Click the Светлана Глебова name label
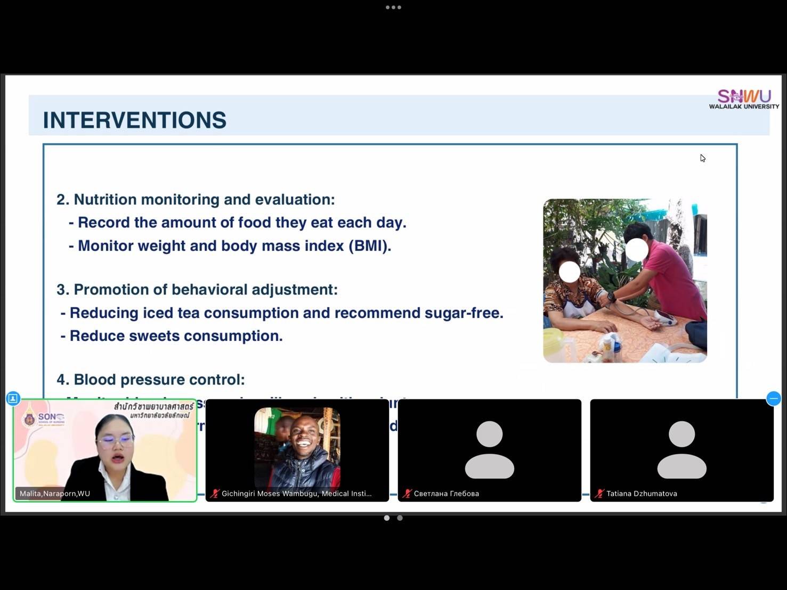This screenshot has height=590, width=787. click(x=447, y=494)
